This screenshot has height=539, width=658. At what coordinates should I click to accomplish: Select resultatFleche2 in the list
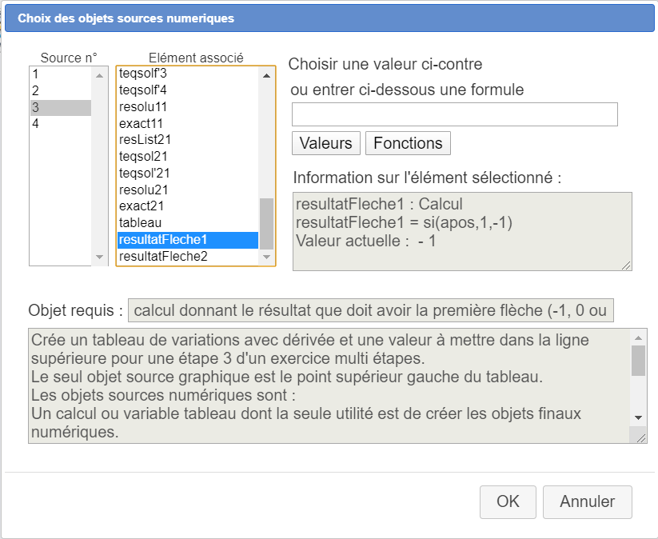click(187, 257)
